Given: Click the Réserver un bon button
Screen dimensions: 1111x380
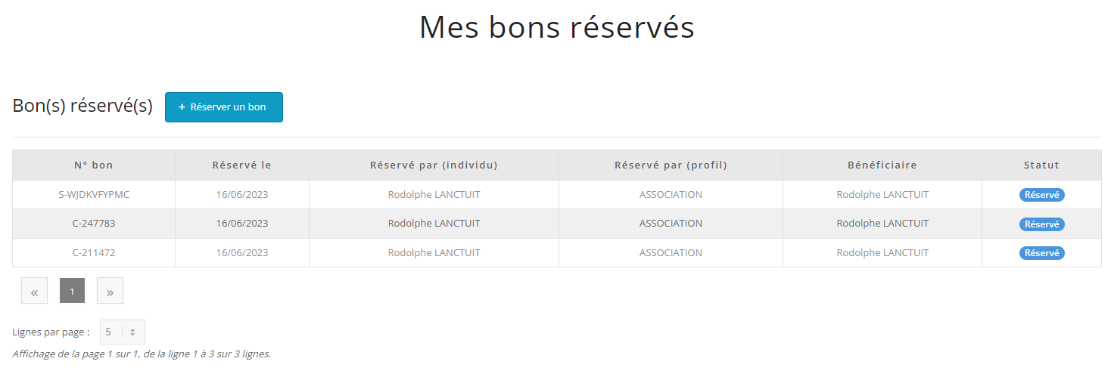Looking at the screenshot, I should 224,107.
